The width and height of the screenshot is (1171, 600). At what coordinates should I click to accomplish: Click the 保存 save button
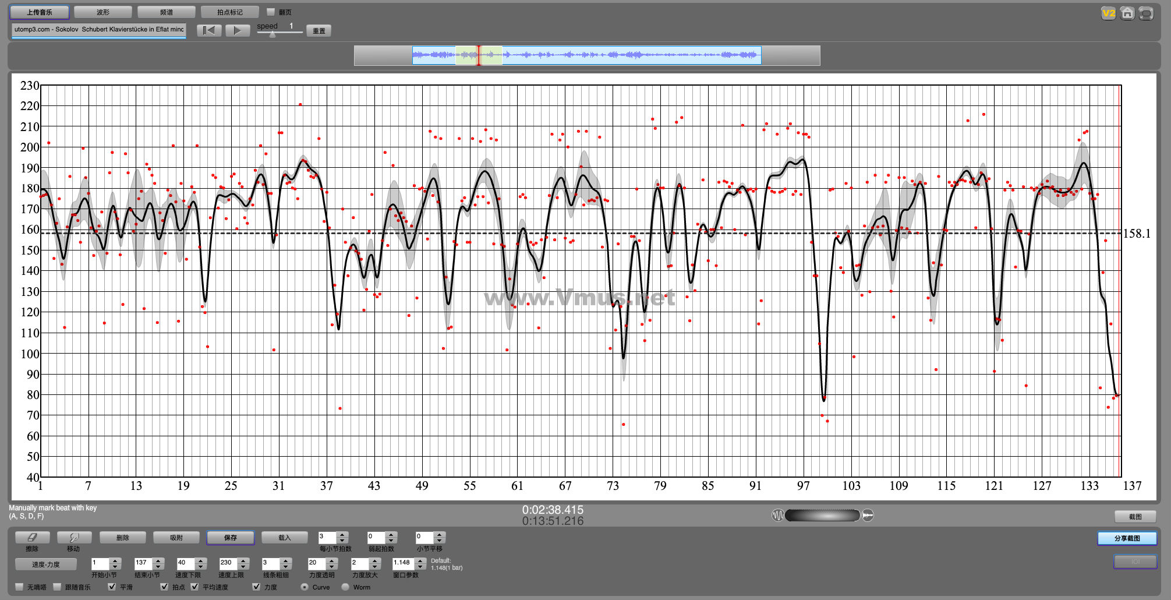pos(231,538)
